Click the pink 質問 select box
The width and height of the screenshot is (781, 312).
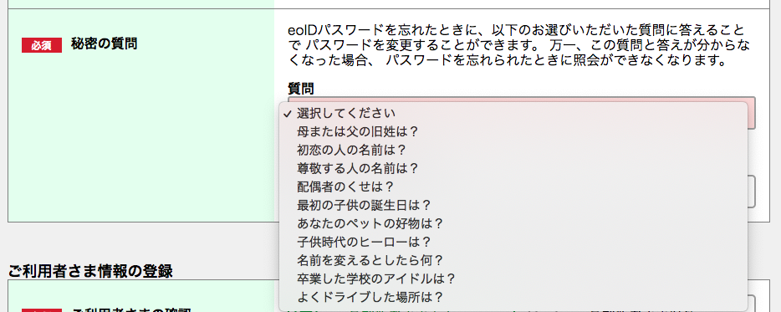coord(752,113)
